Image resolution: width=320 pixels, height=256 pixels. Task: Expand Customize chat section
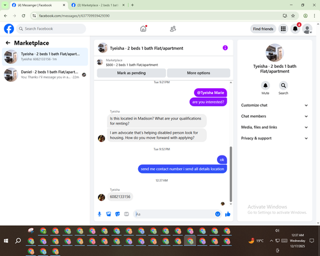pos(275,105)
